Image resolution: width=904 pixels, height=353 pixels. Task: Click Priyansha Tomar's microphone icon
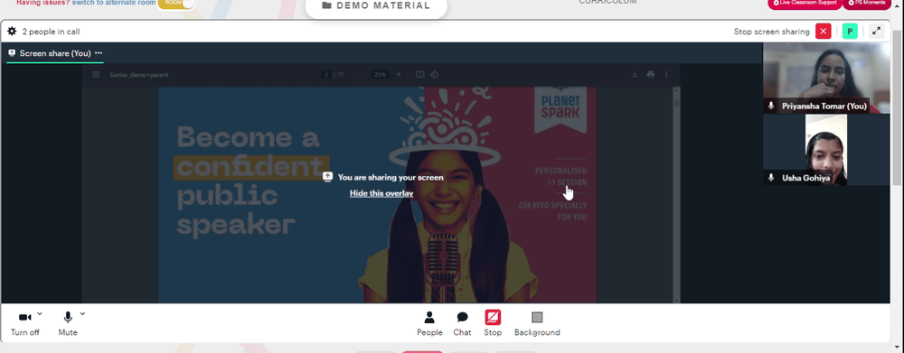(771, 106)
